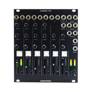Click the channel 6 pan knob
The image size is (92, 92).
[x=63, y=47]
